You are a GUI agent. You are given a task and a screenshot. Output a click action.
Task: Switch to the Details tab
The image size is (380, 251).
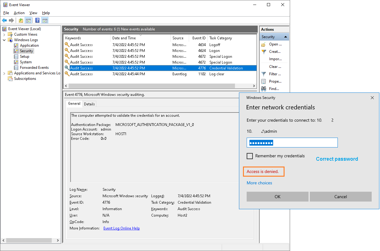click(x=89, y=104)
